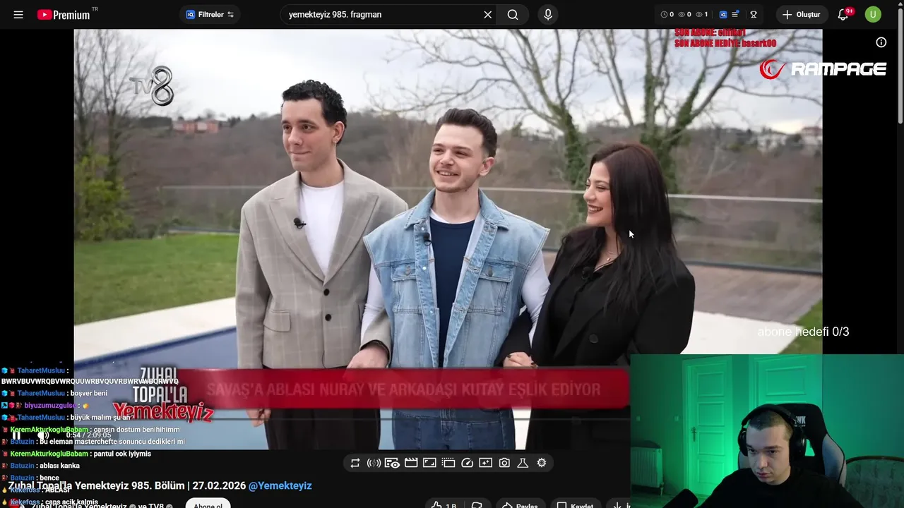
Task: Click the first eye counter showing 0
Action: coord(684,15)
